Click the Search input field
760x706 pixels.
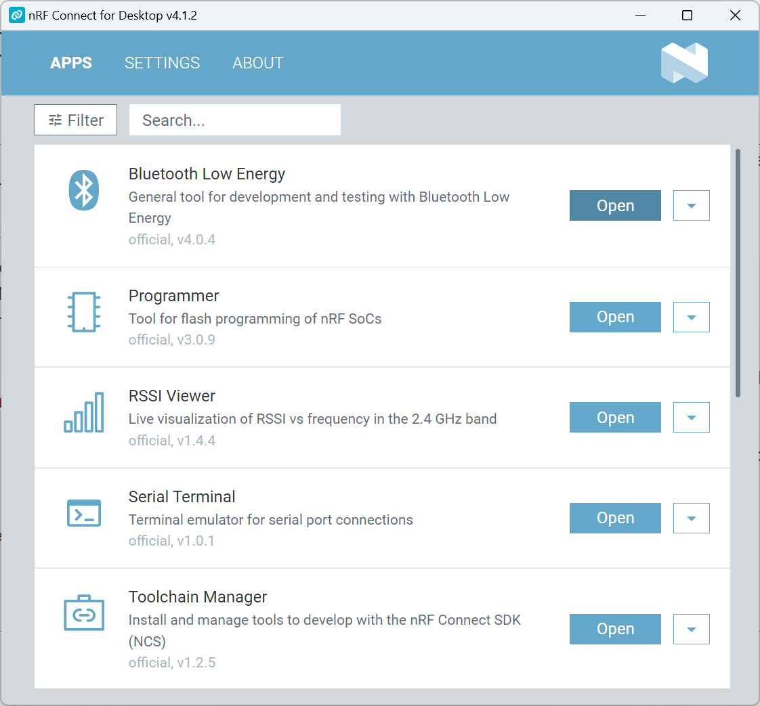[x=234, y=120]
